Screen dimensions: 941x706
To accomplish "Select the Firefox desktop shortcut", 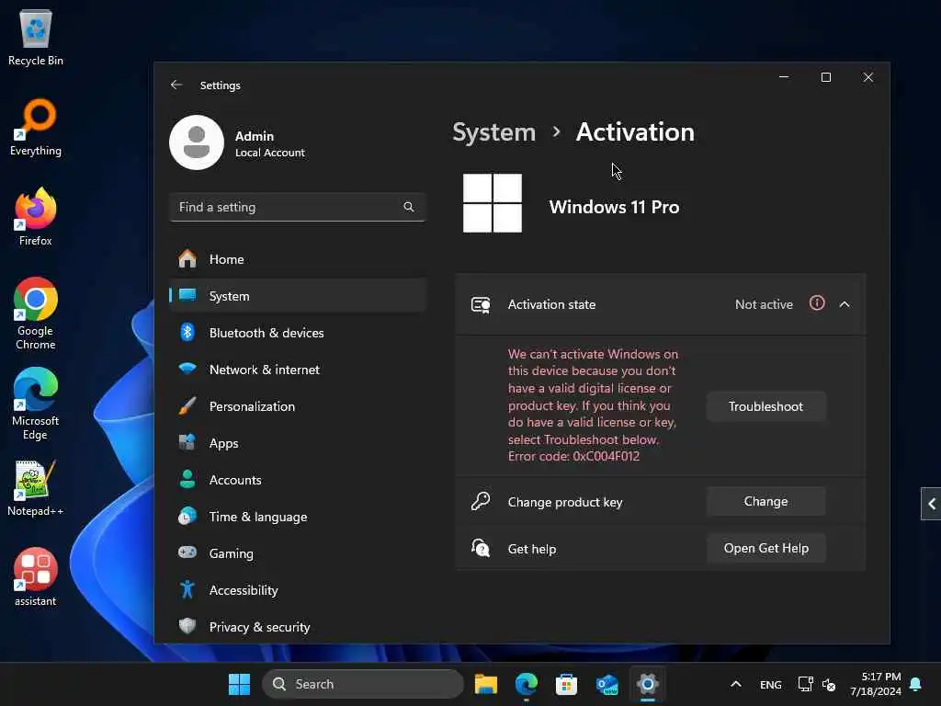I will click(x=36, y=217).
